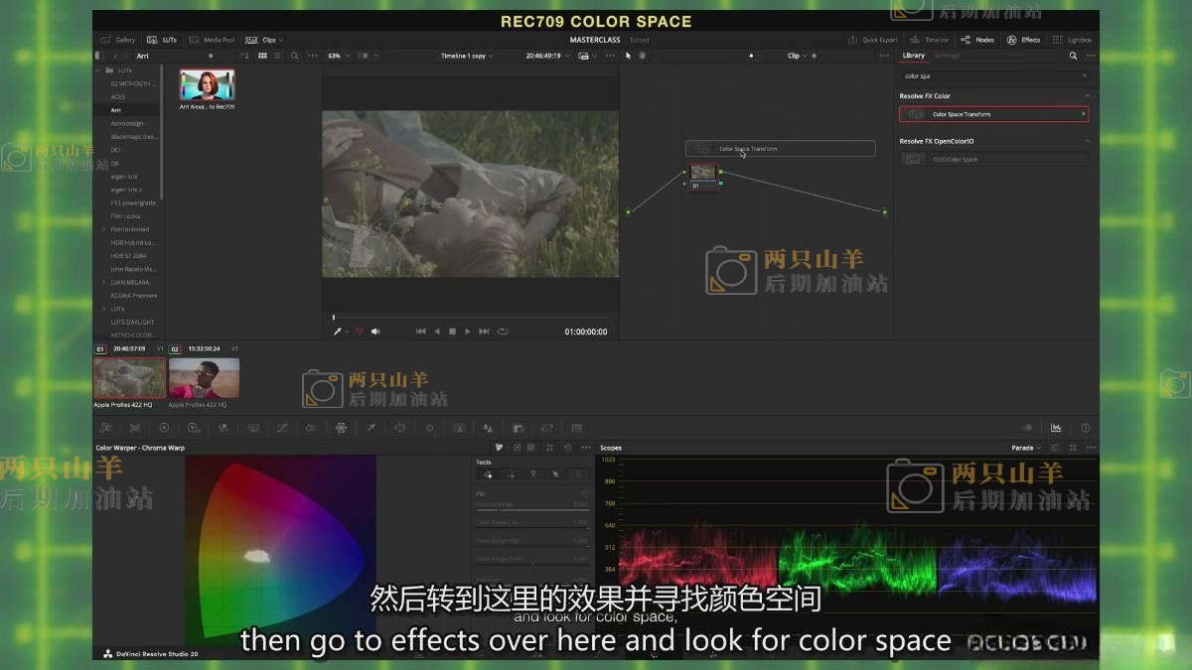Switch to the Library tab
Screen dimensions: 1192x670
913,56
